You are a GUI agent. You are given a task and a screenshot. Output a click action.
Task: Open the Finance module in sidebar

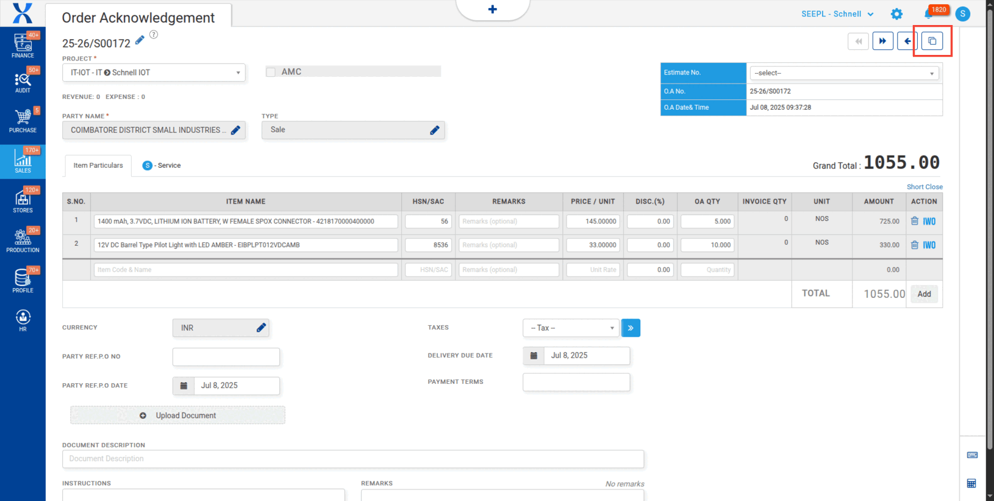(x=23, y=45)
